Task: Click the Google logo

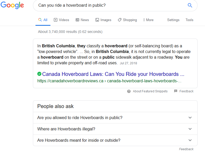Action: pos(12,5)
